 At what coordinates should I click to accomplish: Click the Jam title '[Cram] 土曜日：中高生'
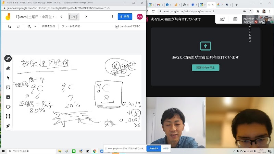pos(36,17)
